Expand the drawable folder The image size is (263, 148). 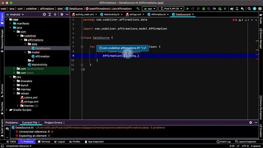click(14, 81)
